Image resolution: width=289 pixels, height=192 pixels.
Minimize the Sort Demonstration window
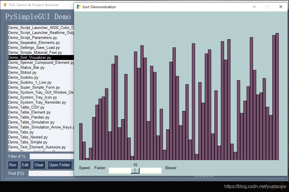[x=254, y=7]
